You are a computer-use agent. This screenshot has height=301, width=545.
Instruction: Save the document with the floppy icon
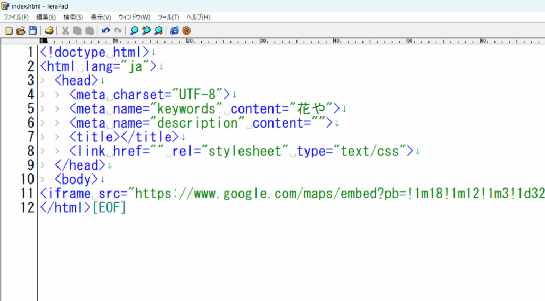32,30
